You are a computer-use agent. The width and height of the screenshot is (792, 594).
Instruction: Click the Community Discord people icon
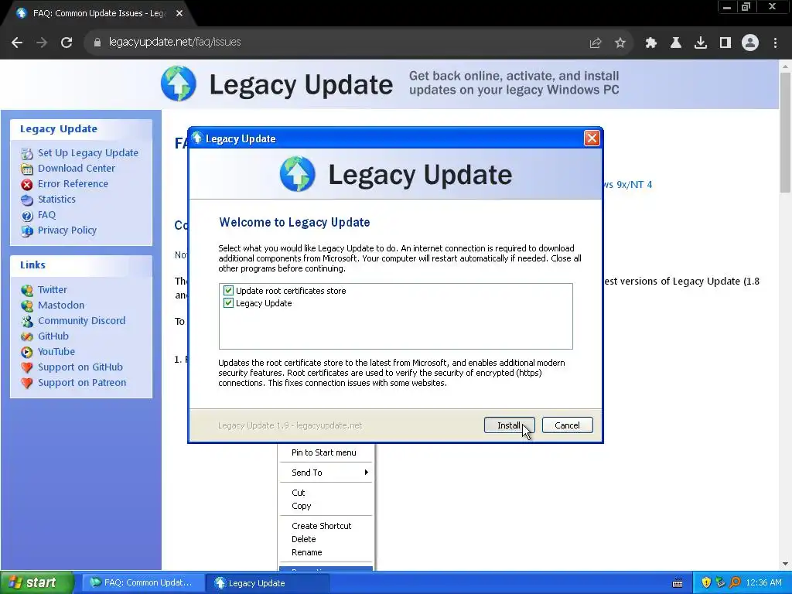pos(27,321)
